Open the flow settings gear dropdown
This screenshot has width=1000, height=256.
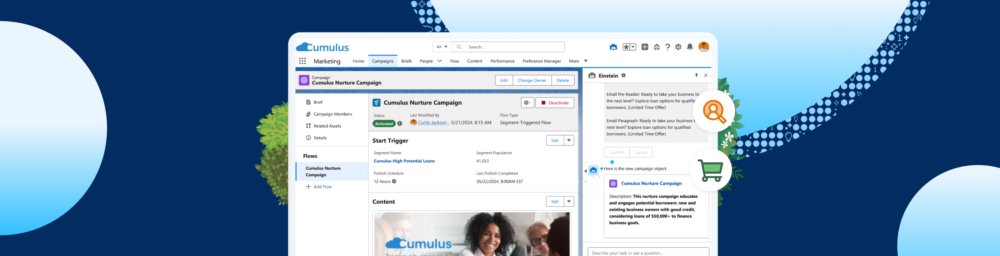527,103
